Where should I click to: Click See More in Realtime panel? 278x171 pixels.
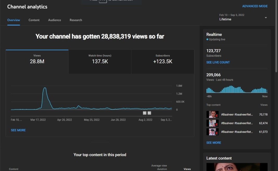214,143
